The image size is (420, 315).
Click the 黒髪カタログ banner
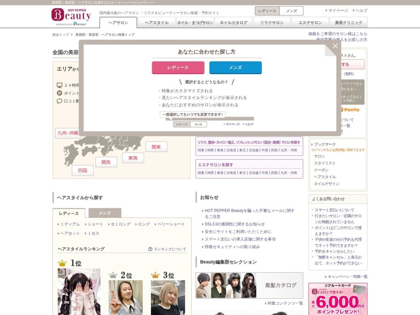249,285
